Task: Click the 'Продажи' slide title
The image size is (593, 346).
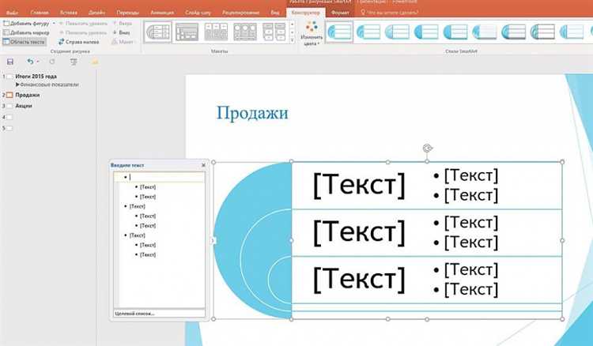Action: pyautogui.click(x=252, y=112)
